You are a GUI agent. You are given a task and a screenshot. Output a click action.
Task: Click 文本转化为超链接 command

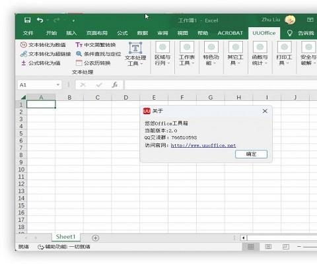[x=46, y=54]
